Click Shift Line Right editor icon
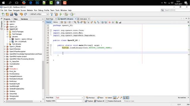 106,22
